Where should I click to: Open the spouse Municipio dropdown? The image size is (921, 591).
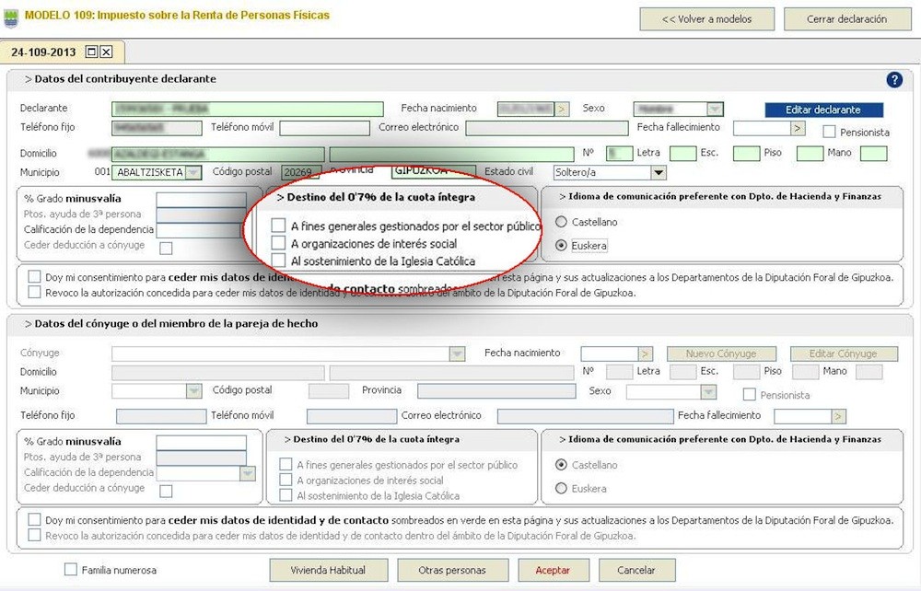point(193,391)
